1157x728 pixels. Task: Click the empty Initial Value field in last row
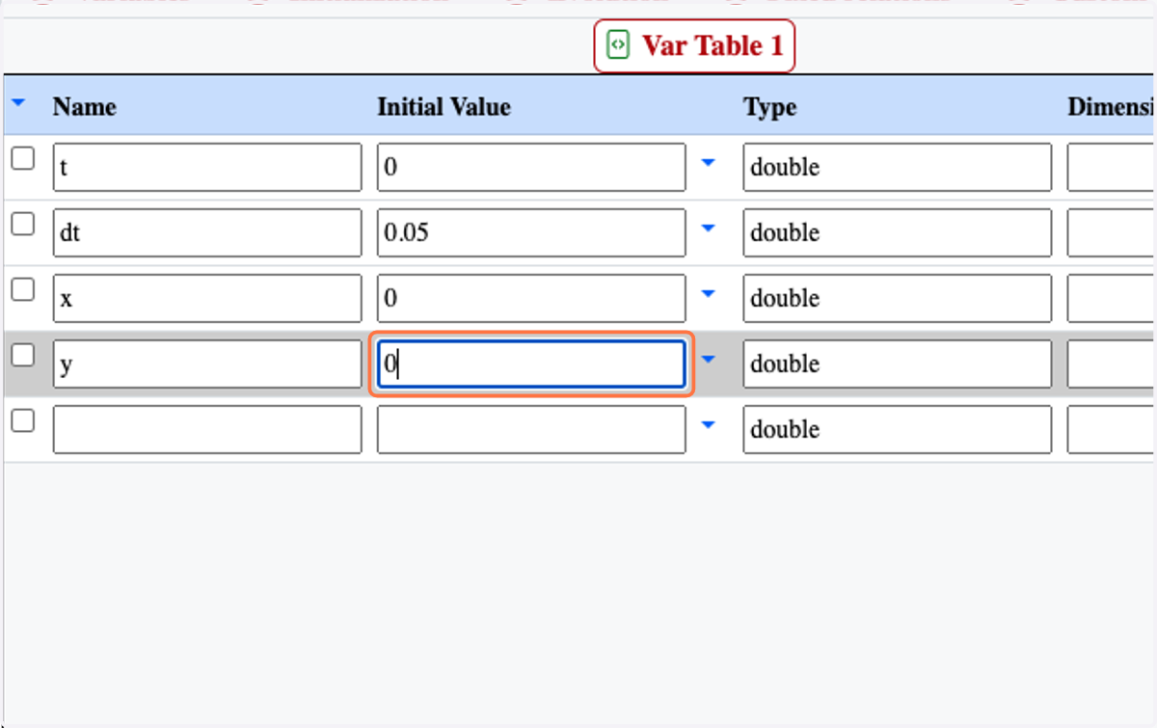click(531, 430)
